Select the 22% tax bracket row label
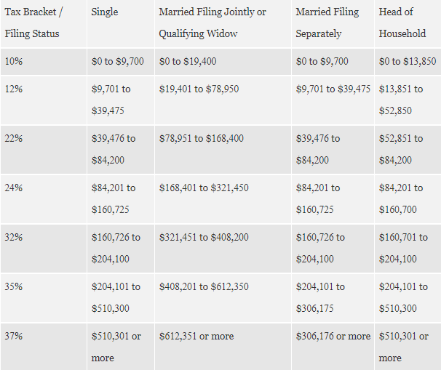The image size is (441, 370). tap(14, 138)
